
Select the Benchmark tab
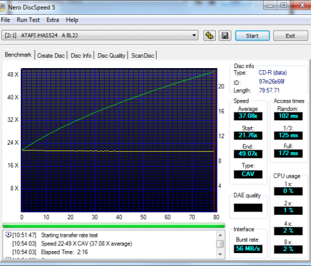tap(18, 54)
